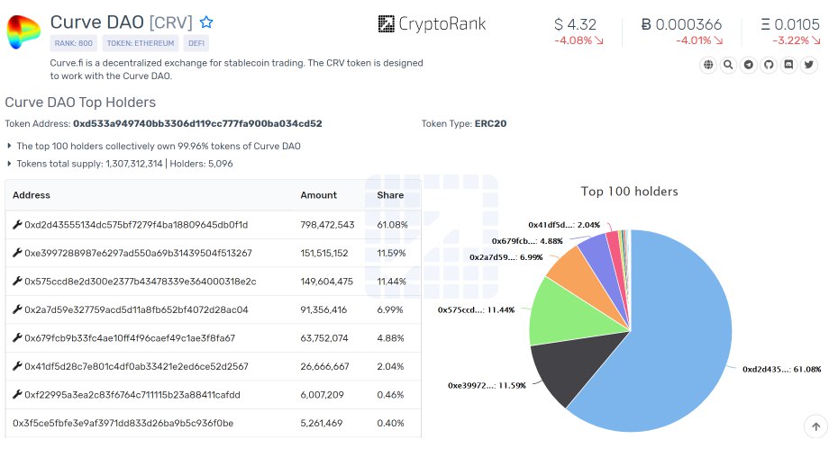The height and width of the screenshot is (475, 829).
Task: Click pie label '0x41df5d...: 2.04%'
Action: point(564,225)
